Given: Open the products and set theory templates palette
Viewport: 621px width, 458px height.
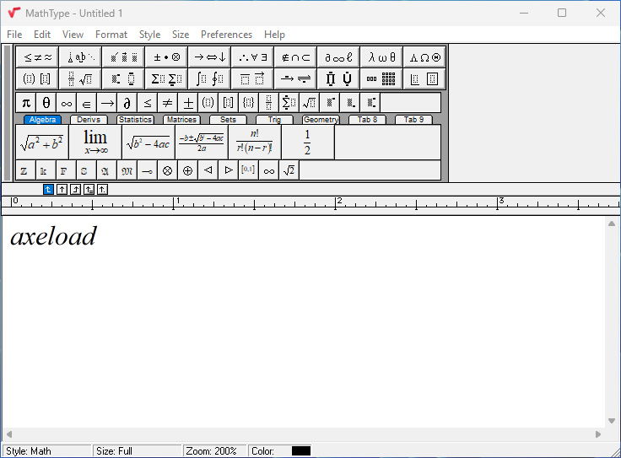Looking at the screenshot, I should [x=338, y=78].
